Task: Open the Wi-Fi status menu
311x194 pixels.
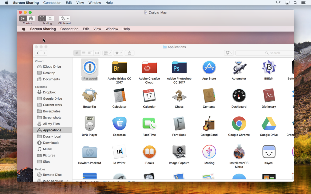Action: [278, 2]
